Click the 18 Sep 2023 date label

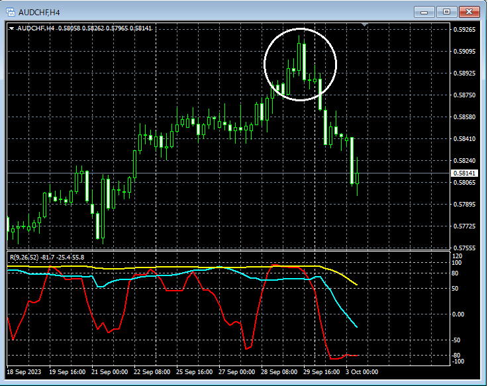24,372
